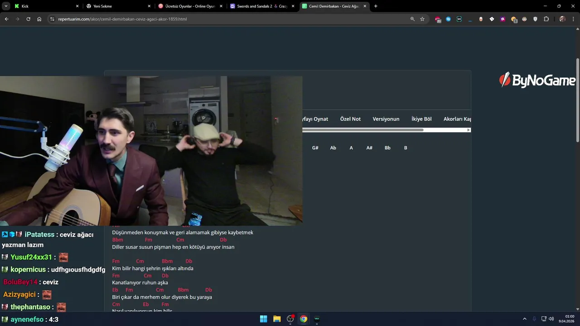Select the Bb key
The width and height of the screenshot is (580, 326).
387,148
